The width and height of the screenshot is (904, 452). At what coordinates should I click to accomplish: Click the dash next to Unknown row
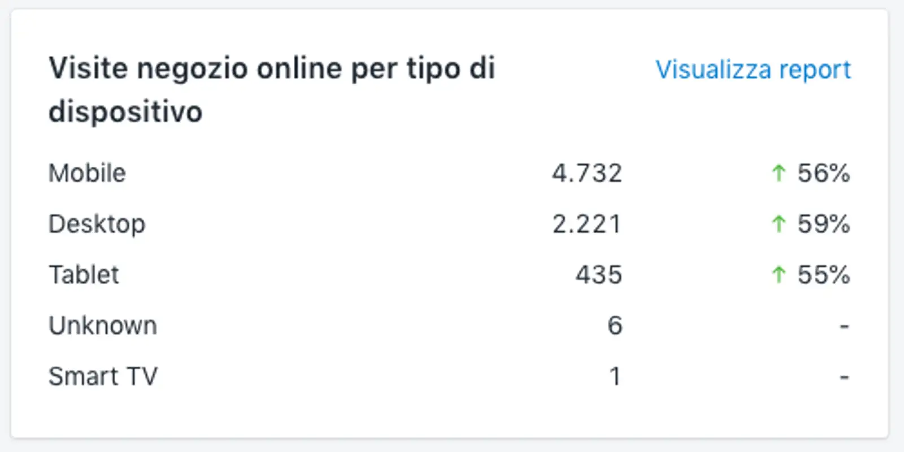[x=844, y=325]
